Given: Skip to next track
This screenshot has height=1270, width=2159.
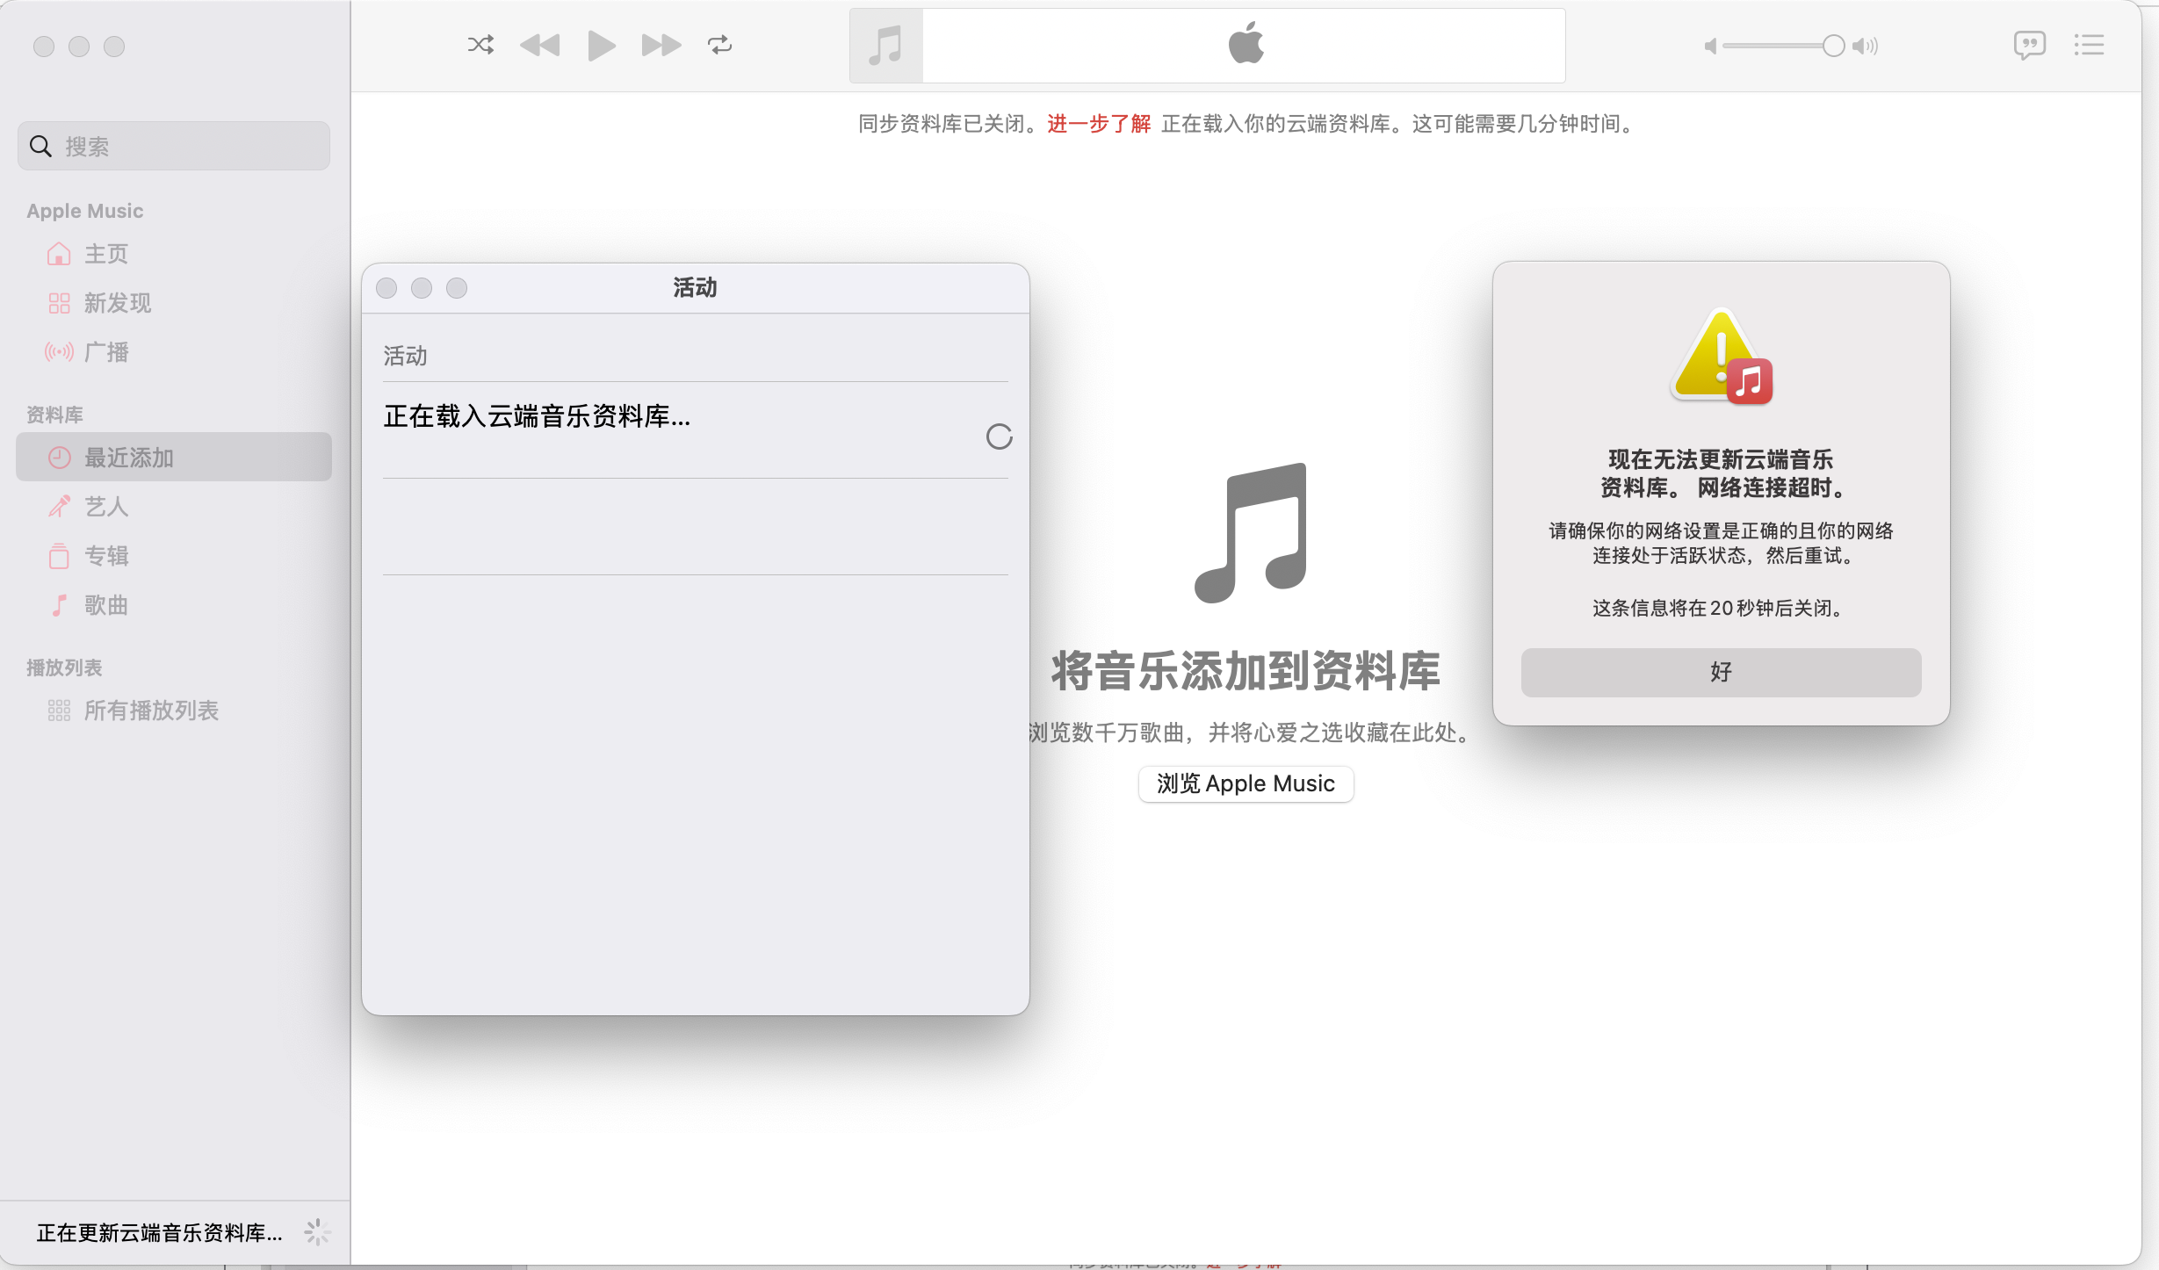Looking at the screenshot, I should (661, 45).
